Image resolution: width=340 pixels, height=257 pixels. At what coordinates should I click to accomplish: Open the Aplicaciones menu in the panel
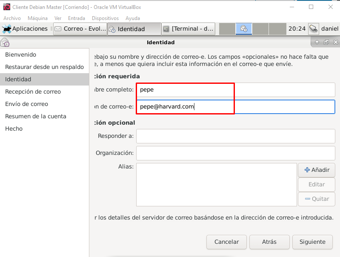click(x=26, y=29)
